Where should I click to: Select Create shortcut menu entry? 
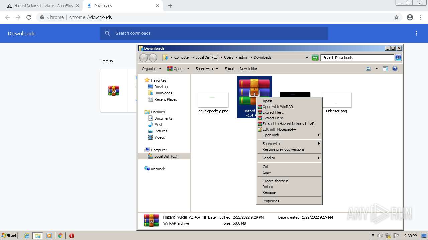[x=289, y=181]
